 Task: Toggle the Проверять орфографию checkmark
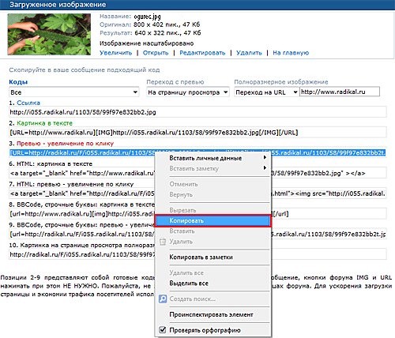tap(163, 329)
